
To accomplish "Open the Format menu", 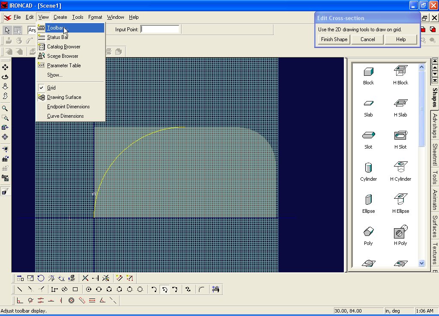I will tap(95, 17).
